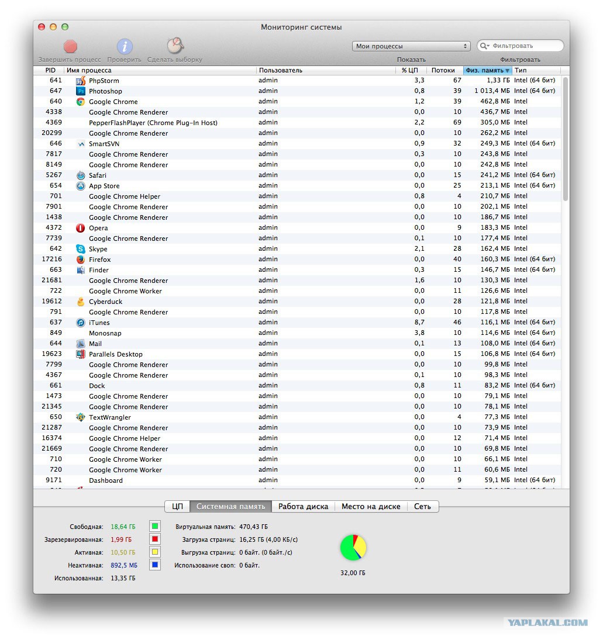603x640 pixels.
Task: Select the Firefox process icon
Action: tap(81, 260)
